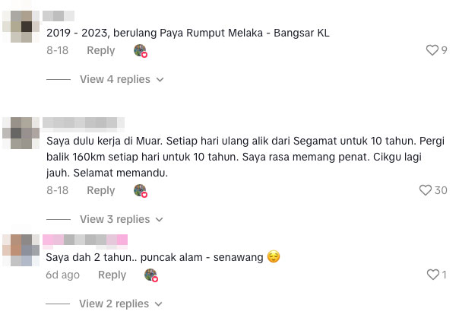Image resolution: width=459 pixels, height=318 pixels.
Task: Open profile picture of Muar commenter
Action: (x=21, y=133)
